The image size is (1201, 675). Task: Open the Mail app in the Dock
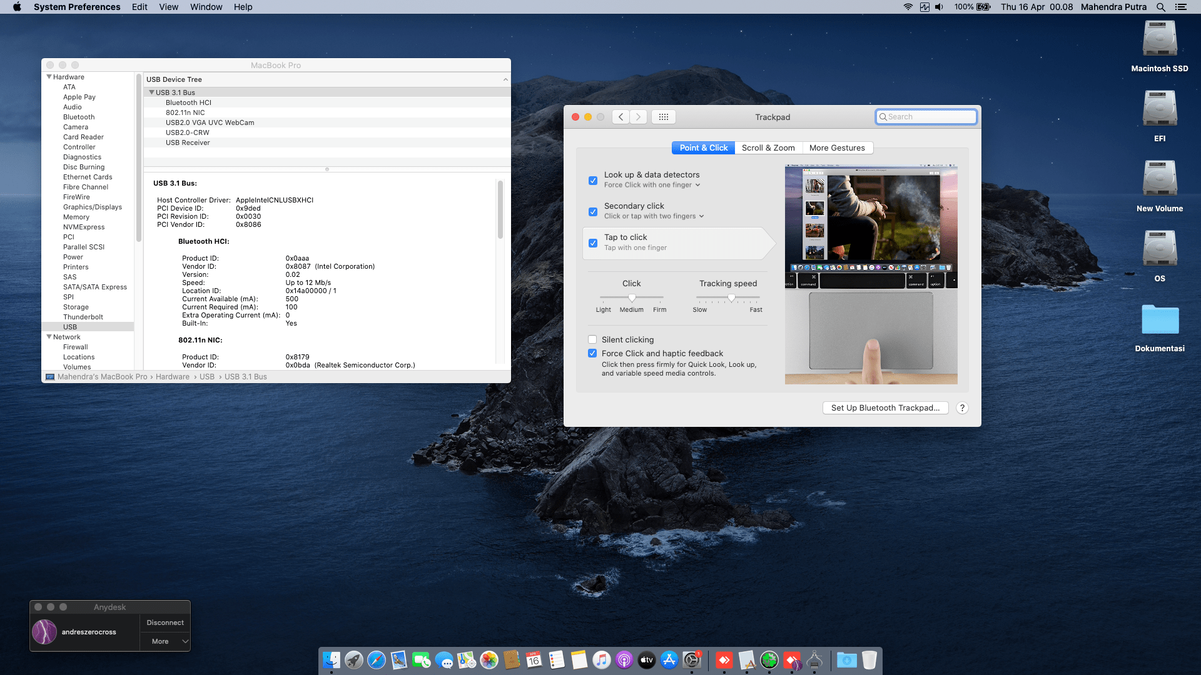coord(398,660)
